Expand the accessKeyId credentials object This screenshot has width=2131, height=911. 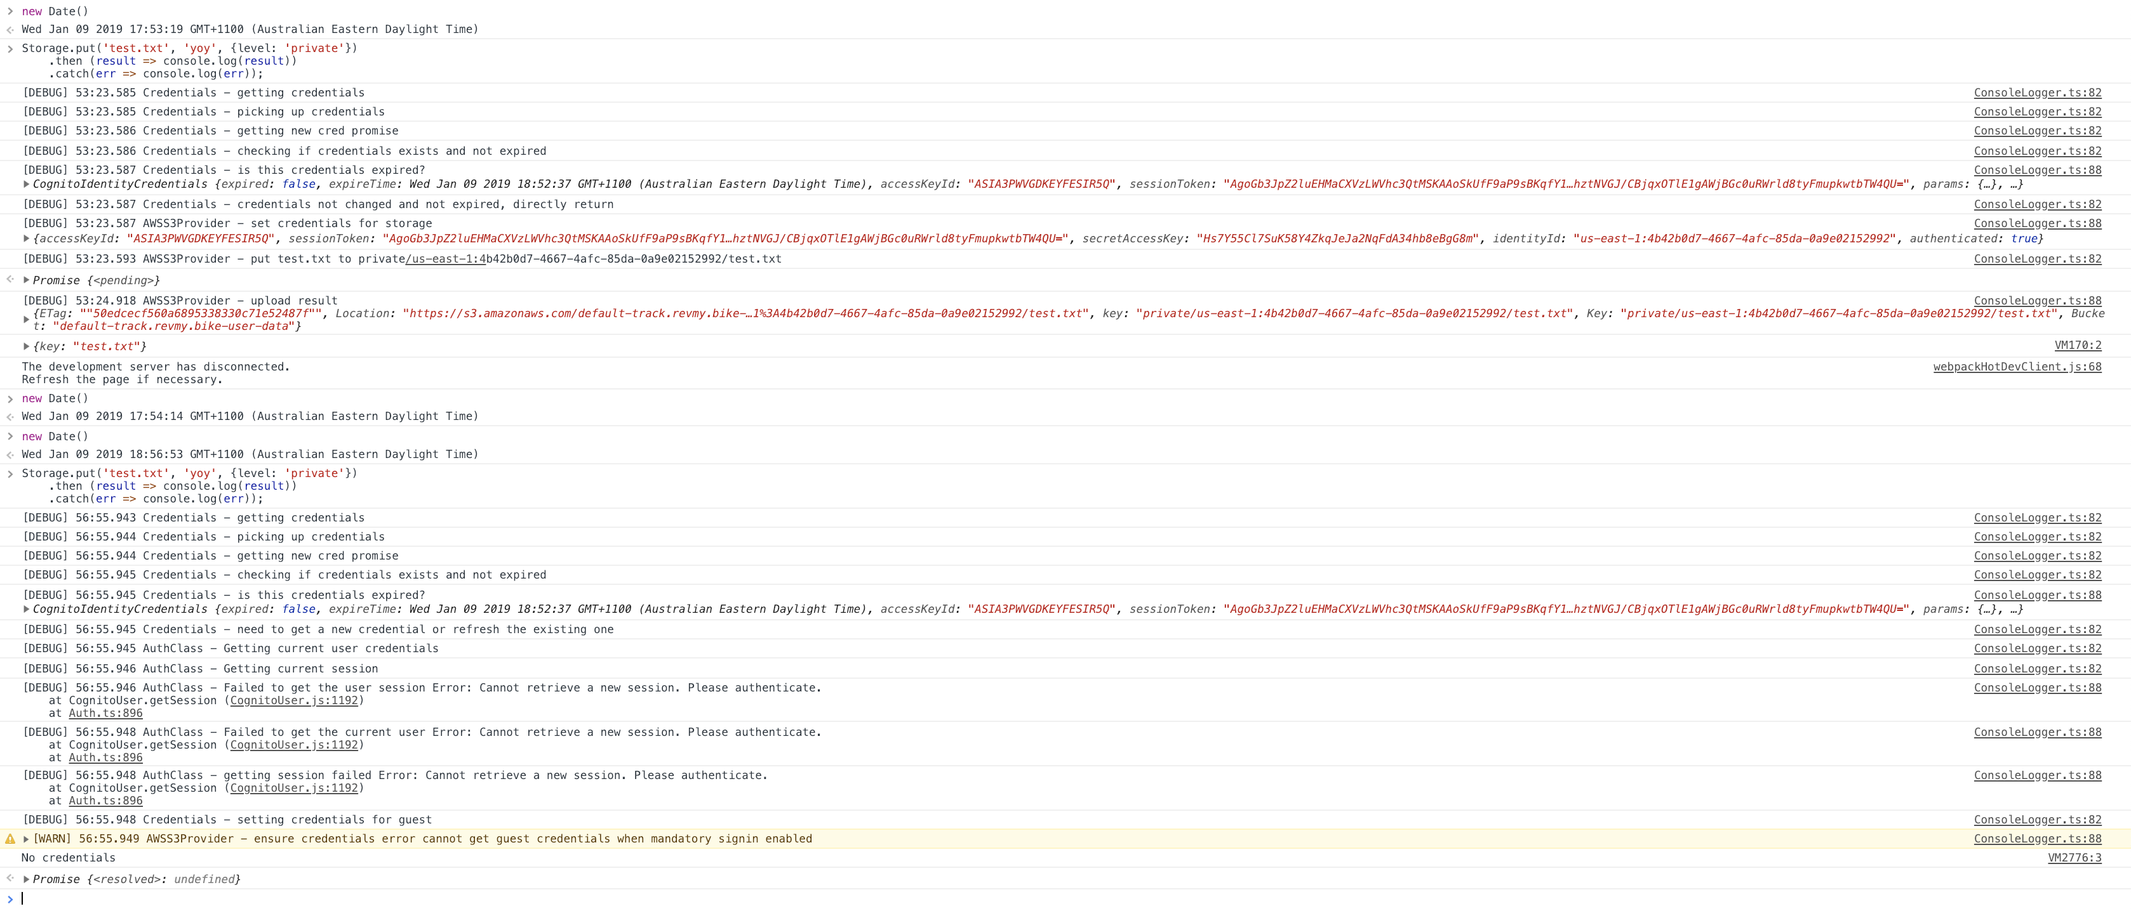27,239
